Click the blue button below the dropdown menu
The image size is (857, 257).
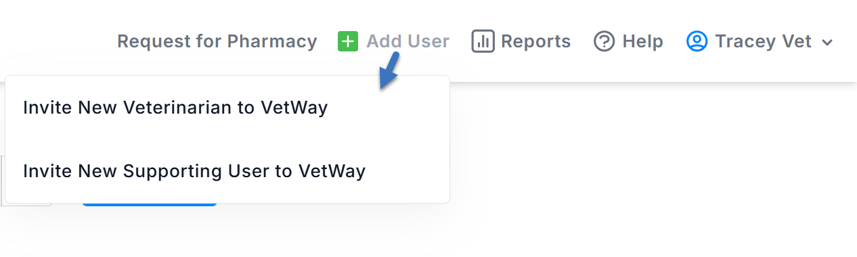(150, 204)
